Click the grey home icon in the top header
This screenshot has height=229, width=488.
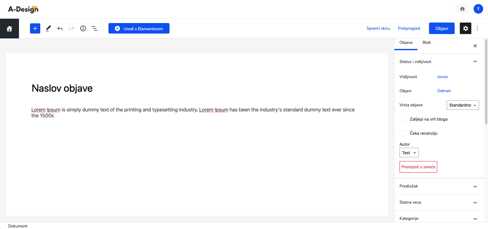tap(462, 9)
